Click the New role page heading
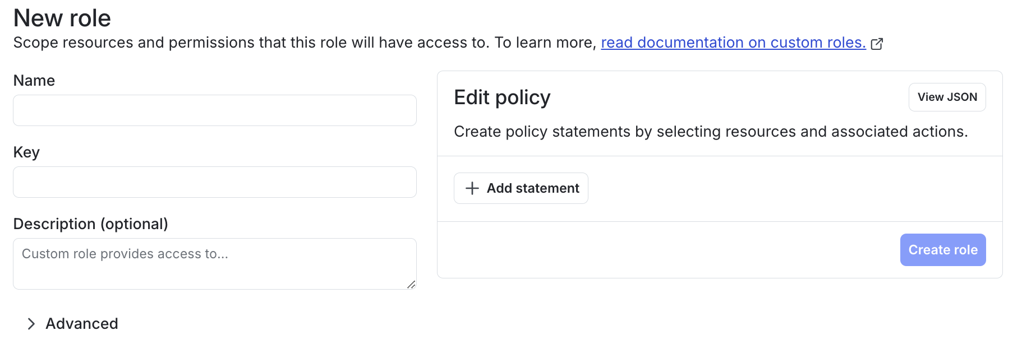The width and height of the screenshot is (1022, 363). 62,18
